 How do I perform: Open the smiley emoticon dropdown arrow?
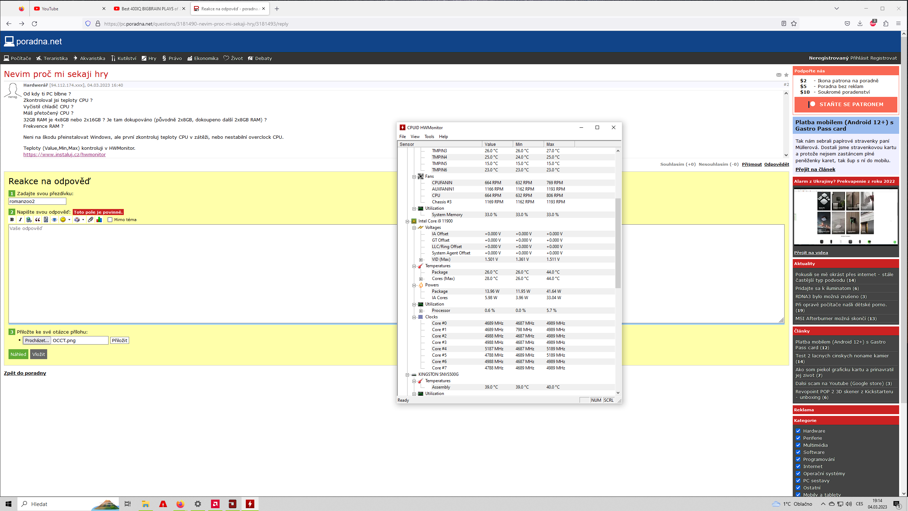click(x=69, y=220)
